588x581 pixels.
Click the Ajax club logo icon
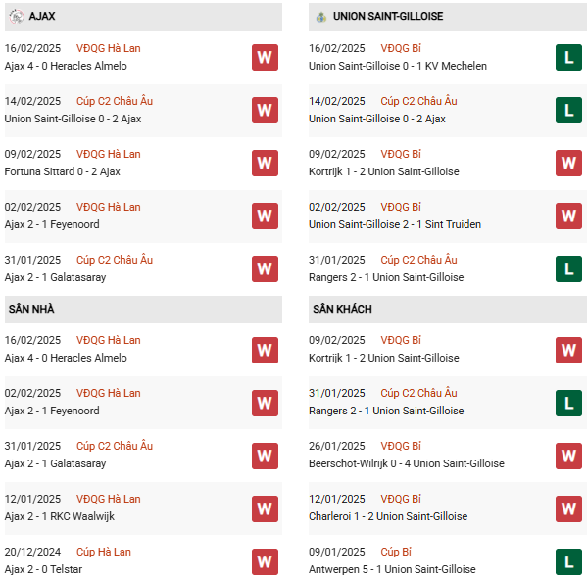tap(16, 17)
